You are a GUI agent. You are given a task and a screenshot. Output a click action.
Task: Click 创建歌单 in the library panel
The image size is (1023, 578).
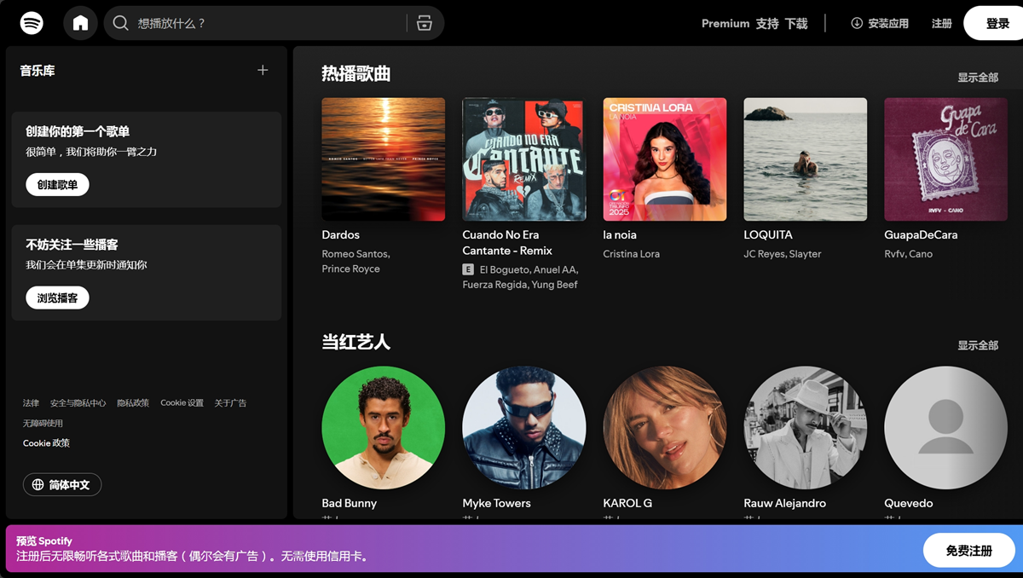point(56,184)
